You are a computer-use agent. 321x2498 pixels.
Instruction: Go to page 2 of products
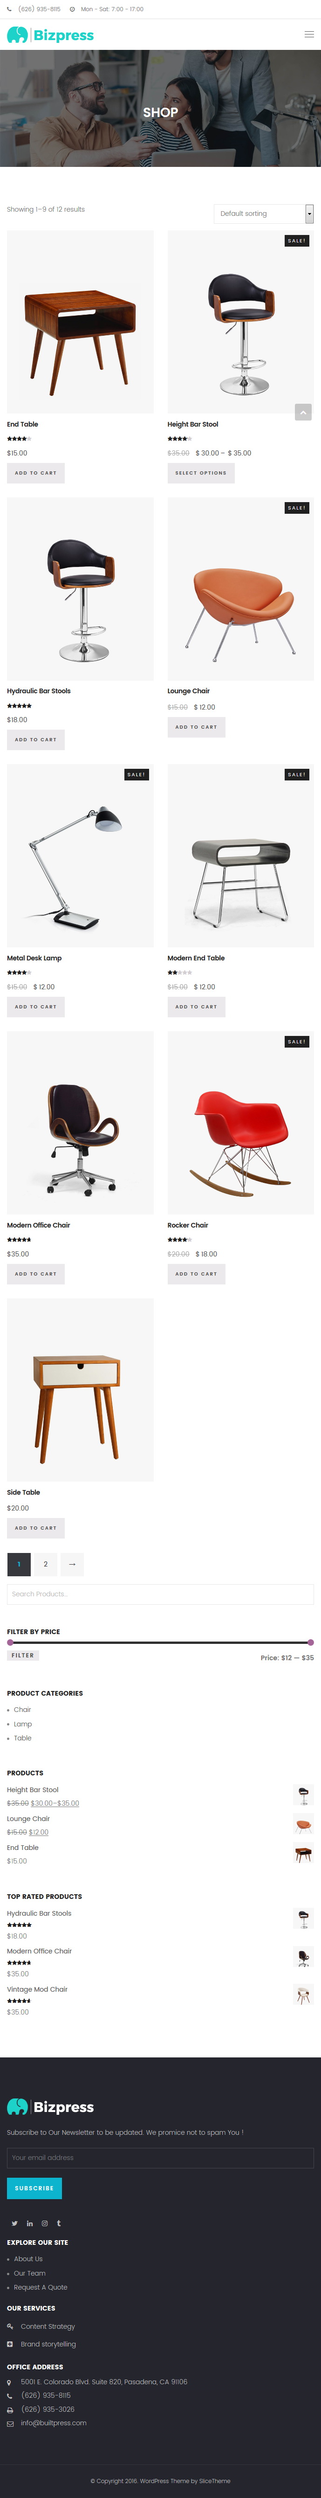click(45, 1563)
